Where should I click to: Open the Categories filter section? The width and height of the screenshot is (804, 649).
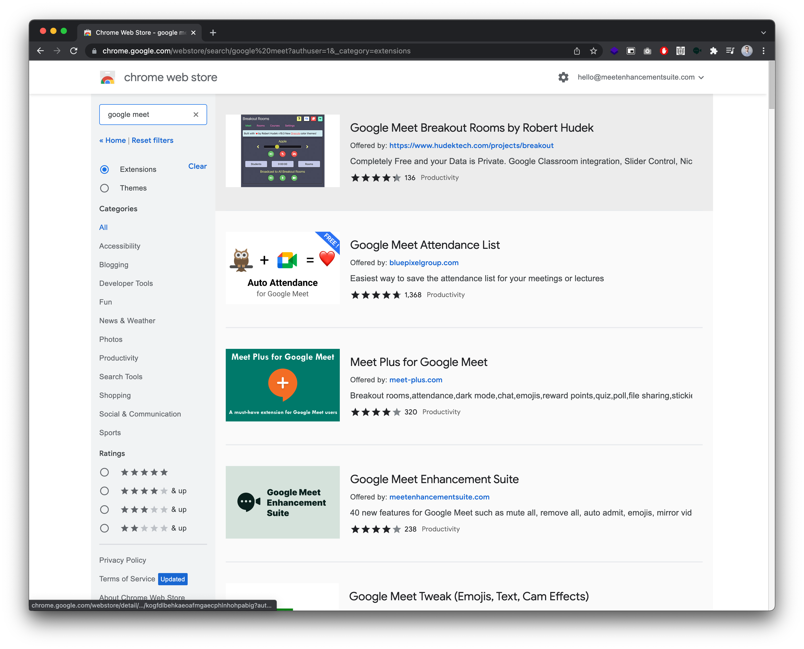(x=118, y=209)
